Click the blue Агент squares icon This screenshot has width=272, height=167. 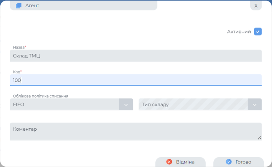click(19, 5)
